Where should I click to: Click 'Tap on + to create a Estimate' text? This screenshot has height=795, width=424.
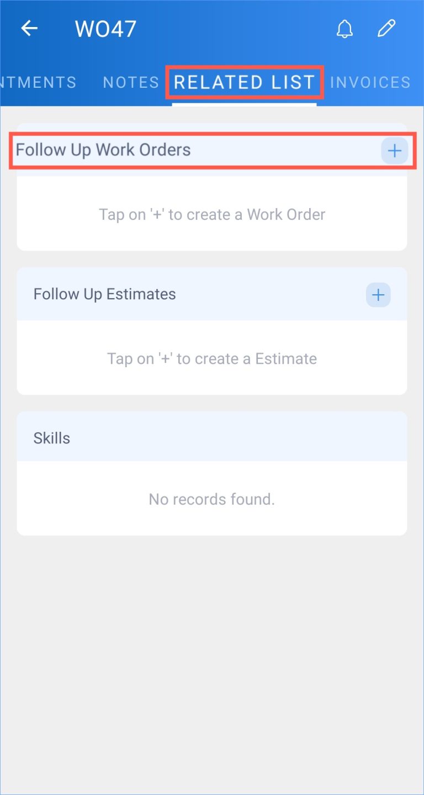pos(212,358)
